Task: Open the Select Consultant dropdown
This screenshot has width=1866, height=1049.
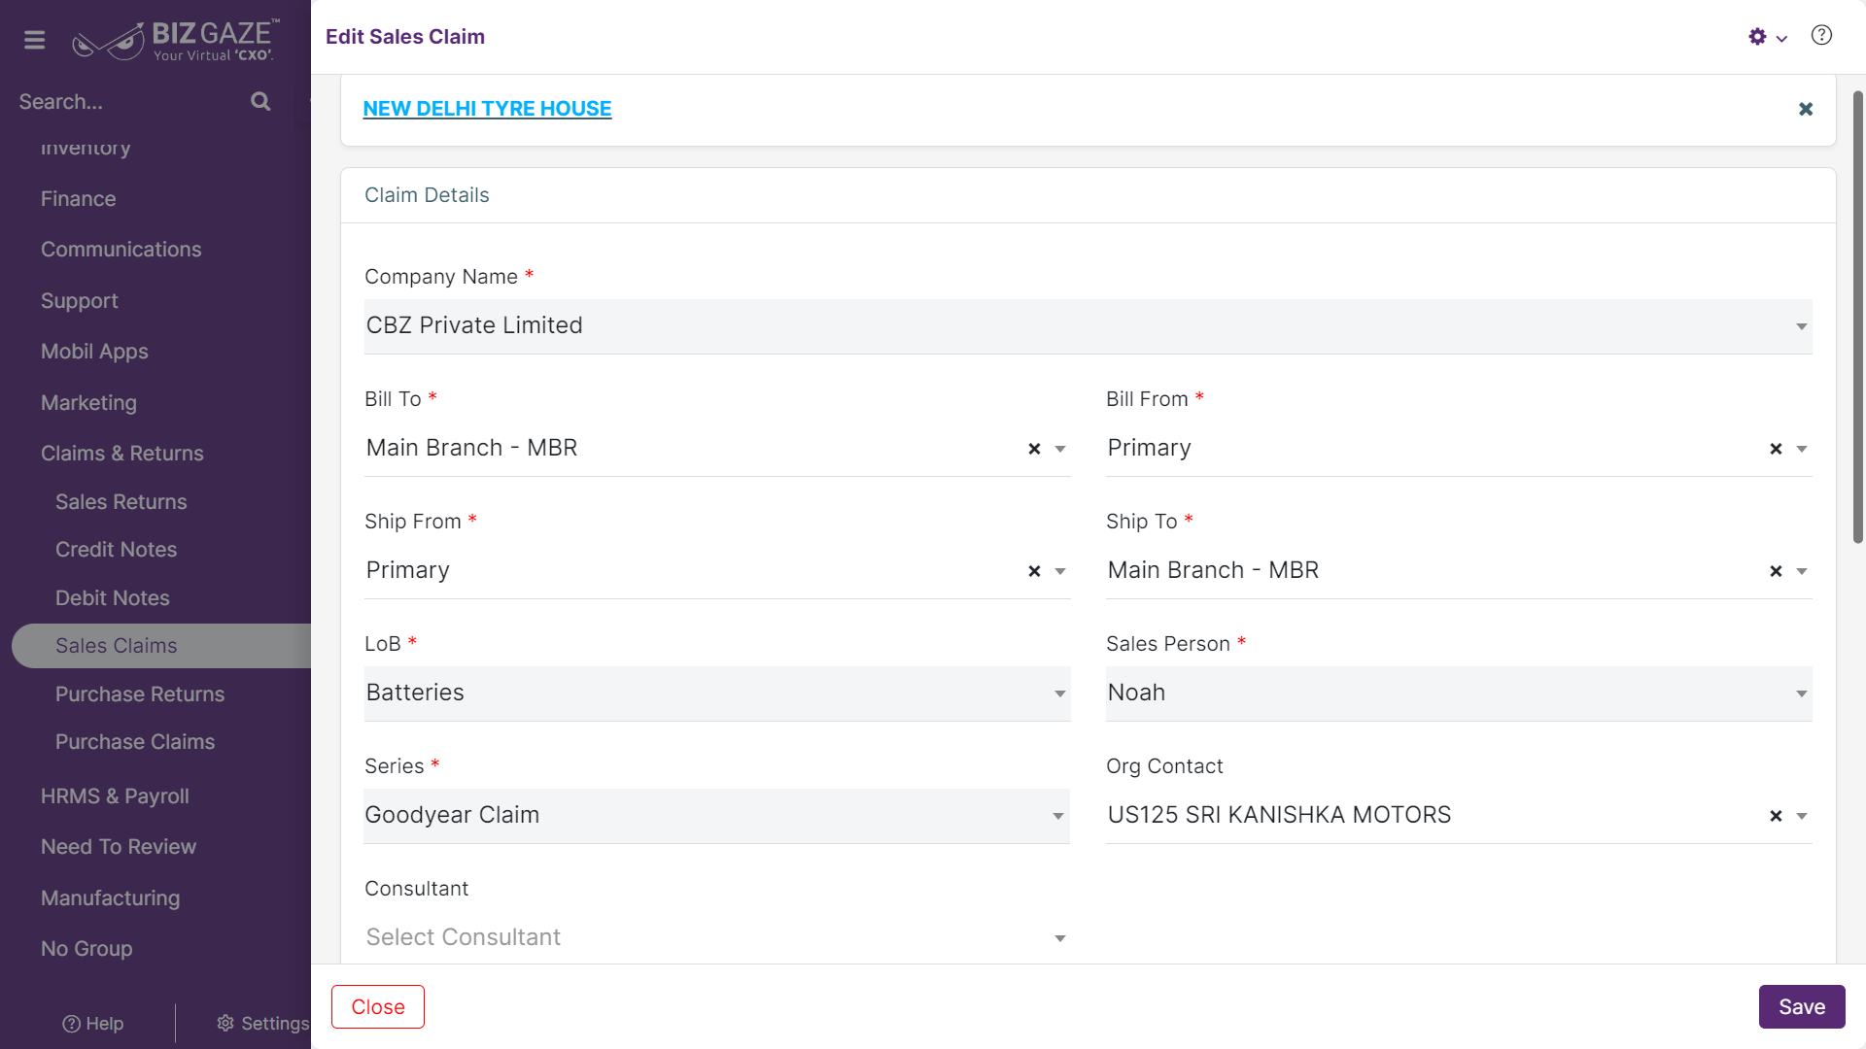Action: pos(717,937)
